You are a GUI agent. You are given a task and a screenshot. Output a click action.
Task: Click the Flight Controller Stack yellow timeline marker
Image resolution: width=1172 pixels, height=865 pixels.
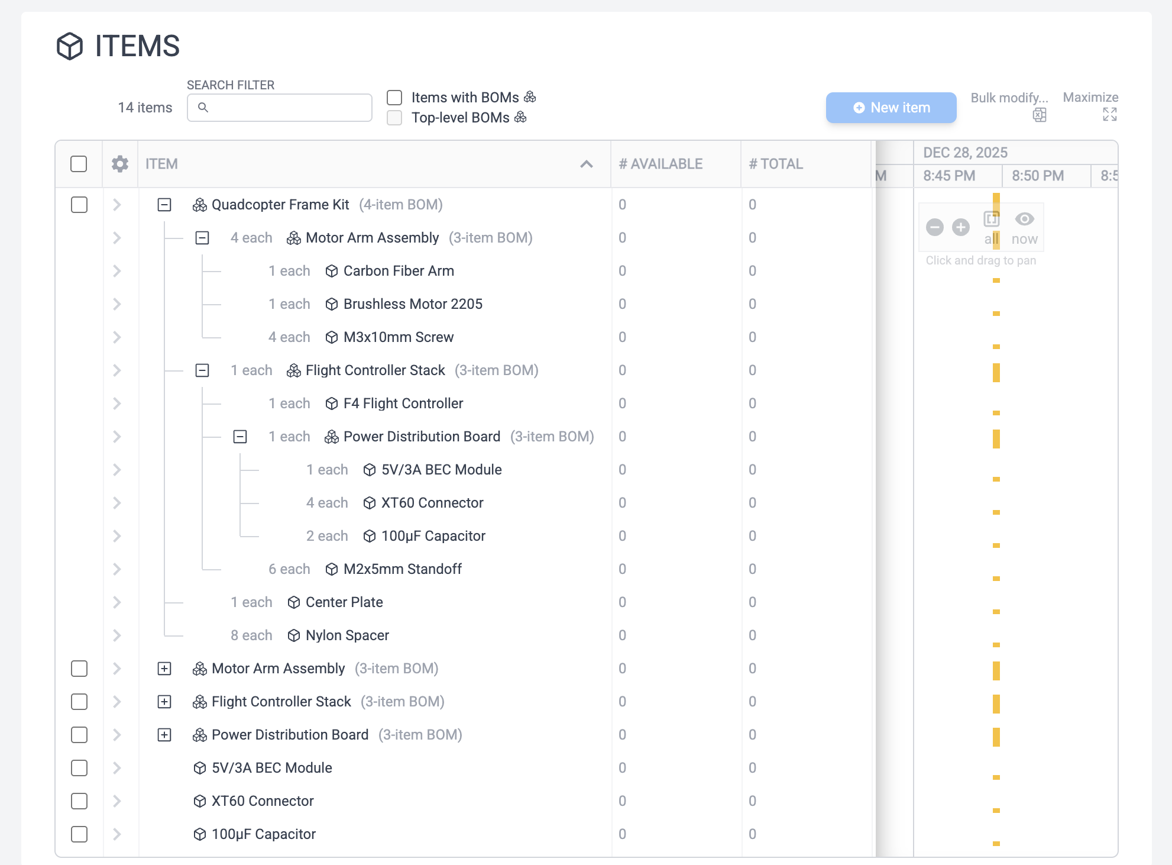click(x=996, y=373)
